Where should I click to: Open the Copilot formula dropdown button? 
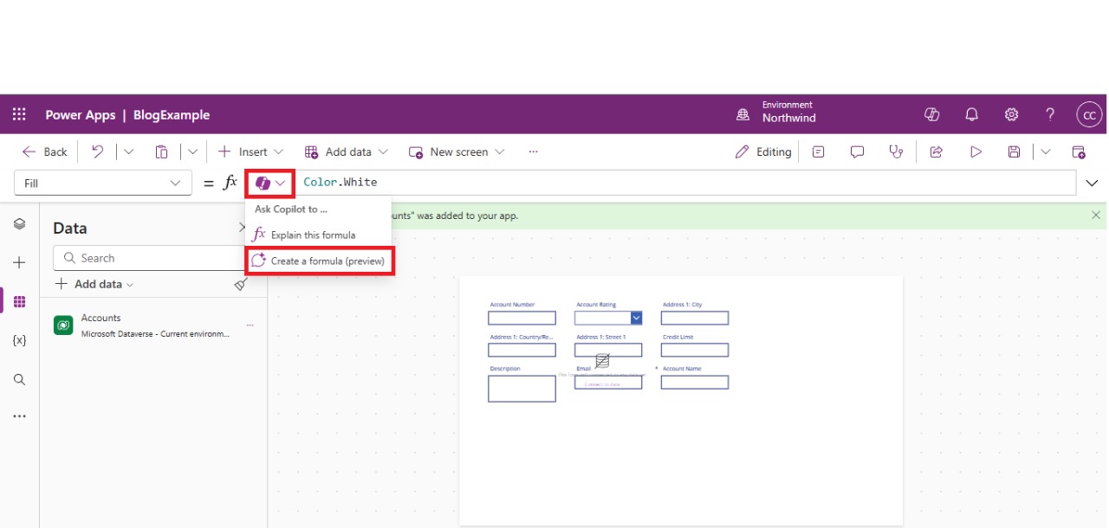pos(270,184)
